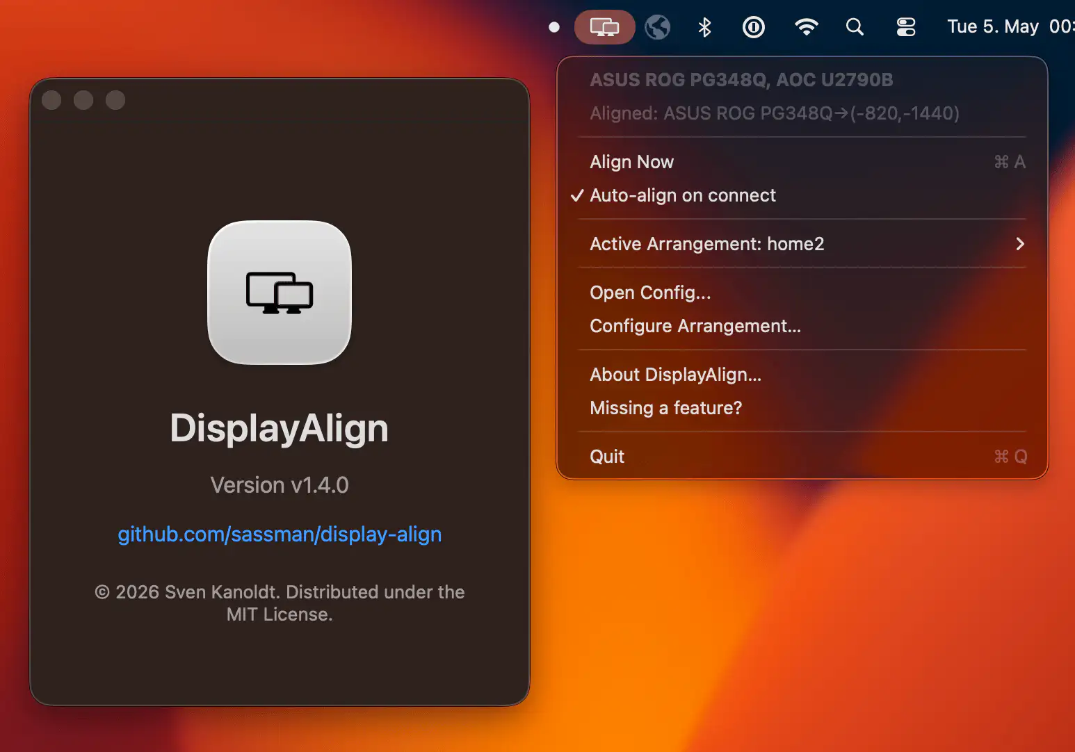Open the Bluetooth status icon
This screenshot has width=1075, height=752.
704,27
